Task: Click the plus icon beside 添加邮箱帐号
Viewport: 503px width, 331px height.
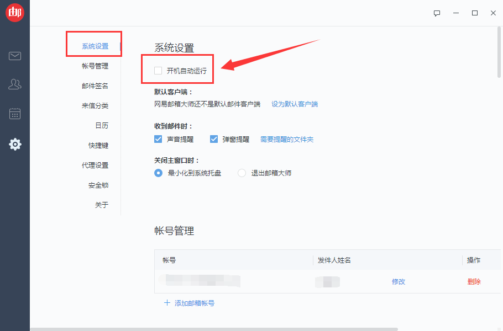Action: pyautogui.click(x=167, y=302)
